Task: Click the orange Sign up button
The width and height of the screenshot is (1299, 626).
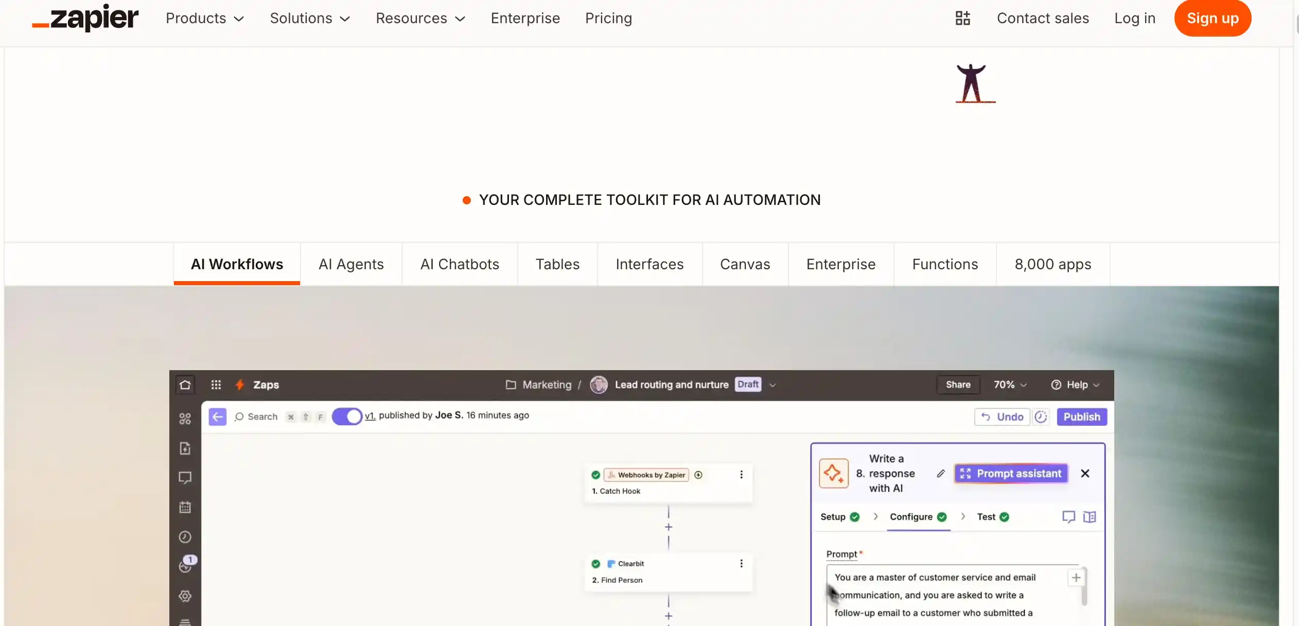Action: pyautogui.click(x=1212, y=18)
